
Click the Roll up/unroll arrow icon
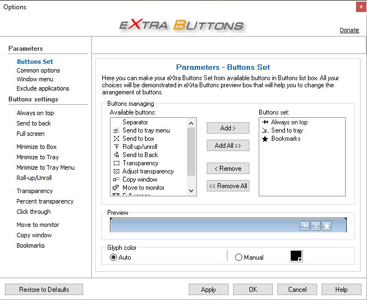[x=116, y=147]
